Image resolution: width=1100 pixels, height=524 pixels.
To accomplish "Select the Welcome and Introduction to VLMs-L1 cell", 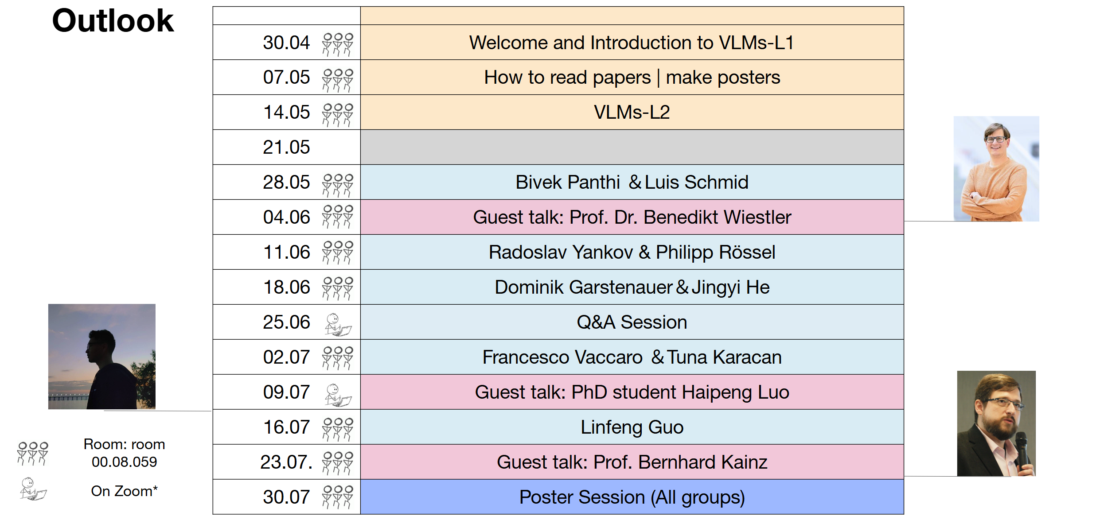I will pos(632,43).
